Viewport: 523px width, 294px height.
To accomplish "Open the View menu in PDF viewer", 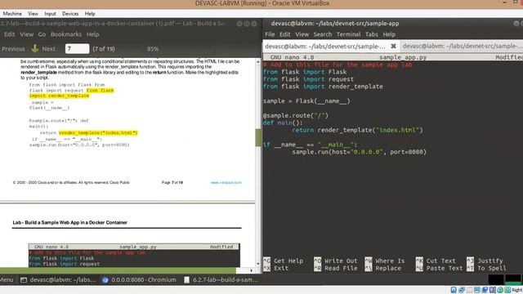I will [x=26, y=34].
